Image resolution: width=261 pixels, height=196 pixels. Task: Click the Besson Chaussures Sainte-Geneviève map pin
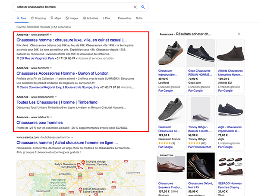point(81,190)
